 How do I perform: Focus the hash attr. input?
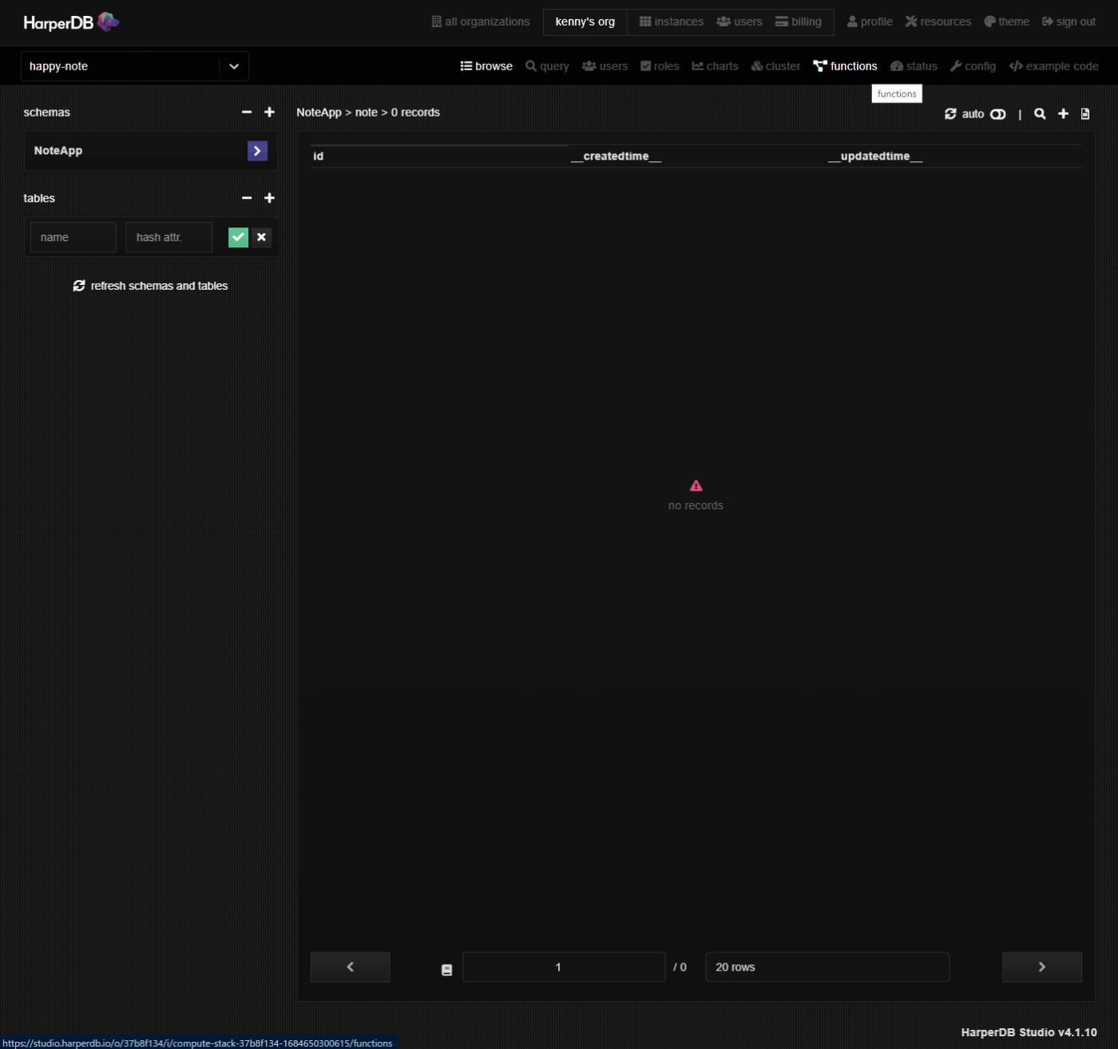(x=169, y=237)
